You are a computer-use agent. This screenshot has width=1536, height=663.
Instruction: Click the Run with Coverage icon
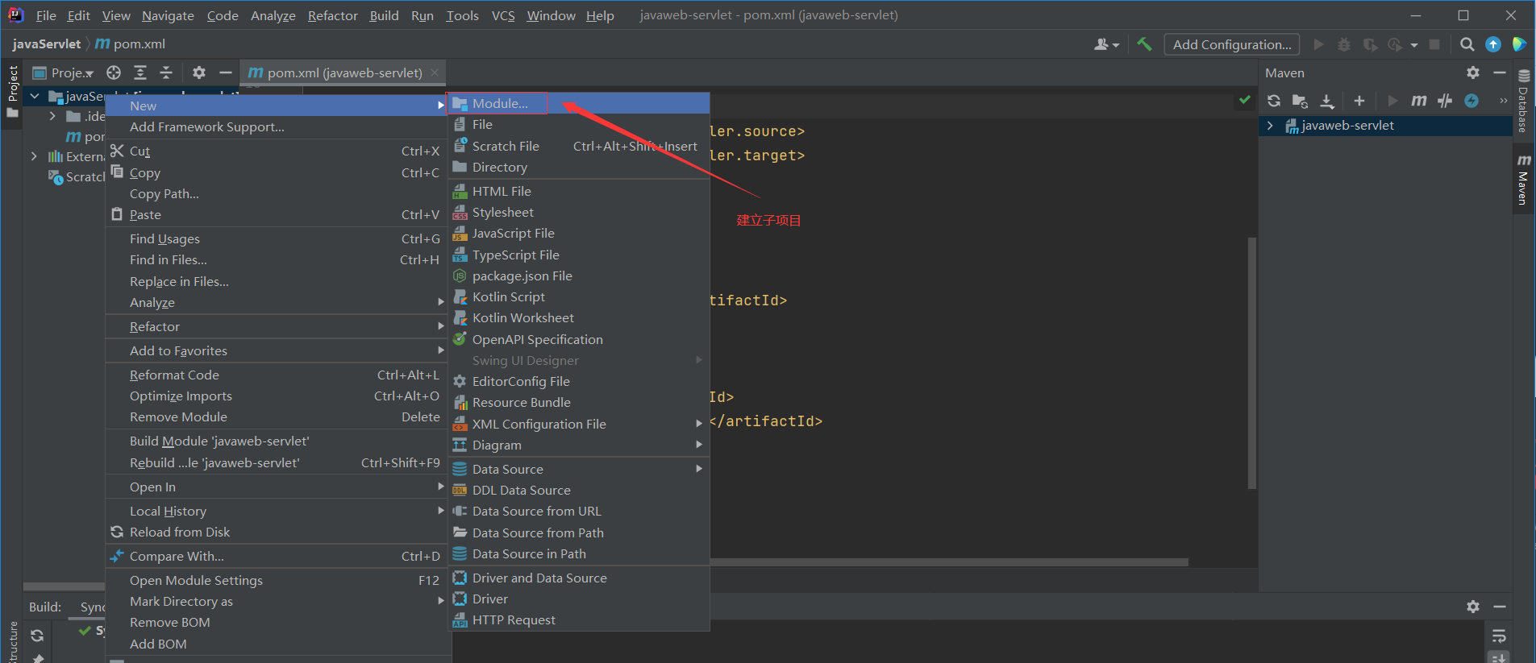tap(1370, 44)
